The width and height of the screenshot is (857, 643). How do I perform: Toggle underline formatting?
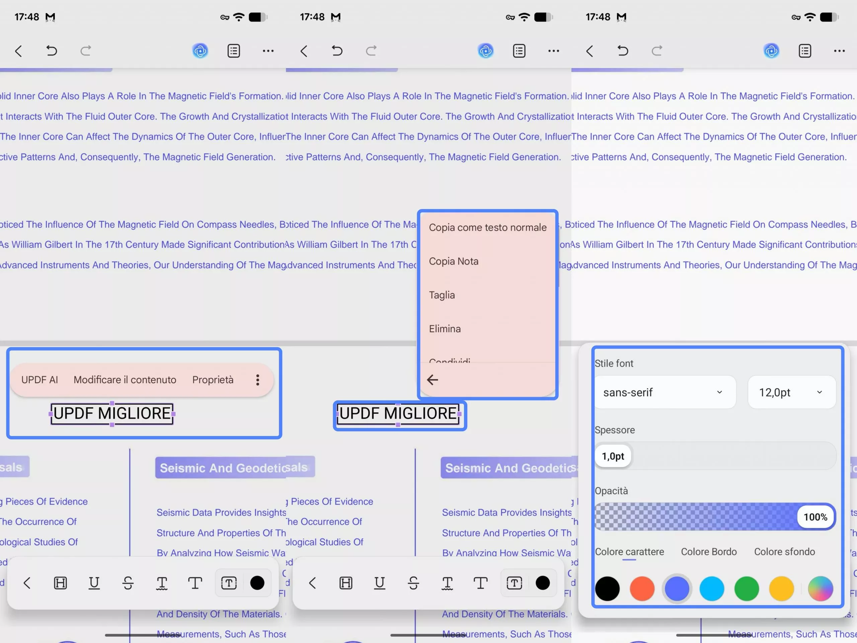tap(94, 583)
